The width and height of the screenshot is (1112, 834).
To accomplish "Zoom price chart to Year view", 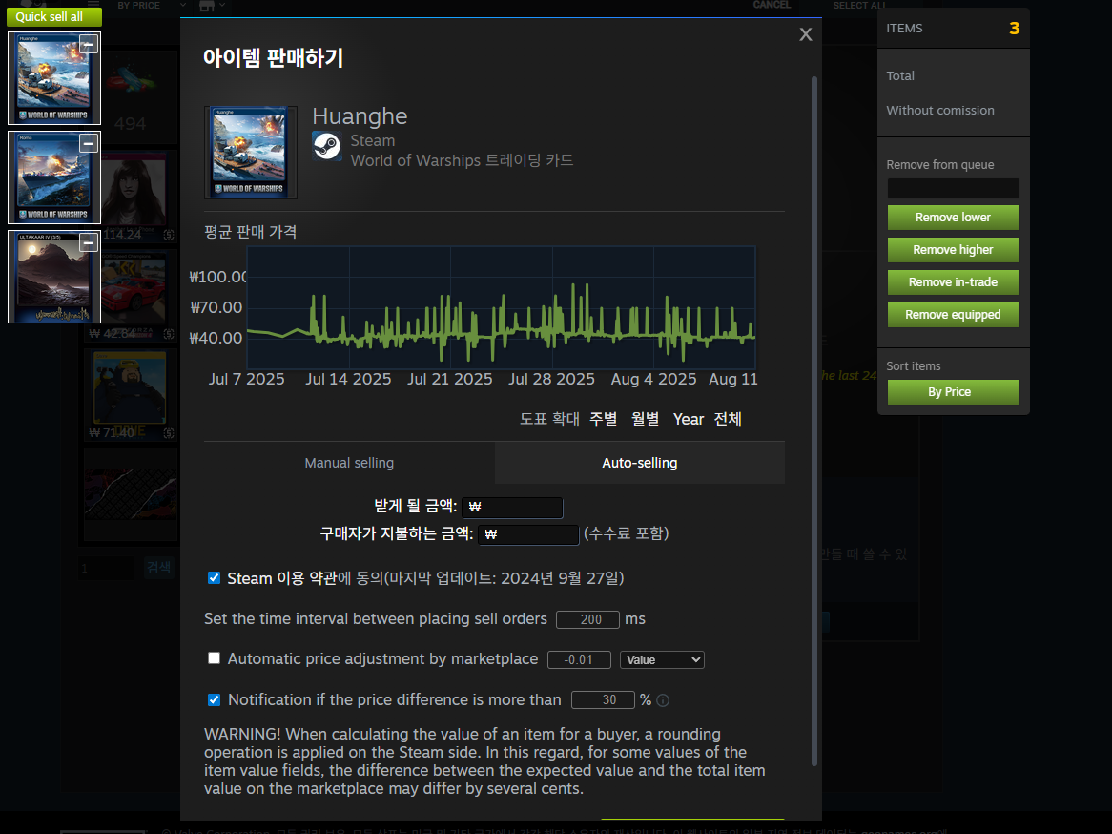I will [x=688, y=420].
